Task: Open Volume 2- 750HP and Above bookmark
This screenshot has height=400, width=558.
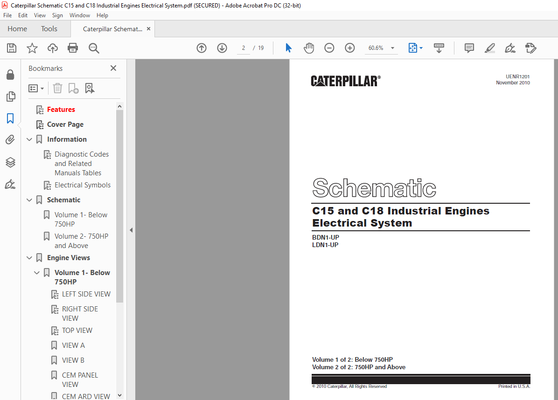Action: point(82,241)
